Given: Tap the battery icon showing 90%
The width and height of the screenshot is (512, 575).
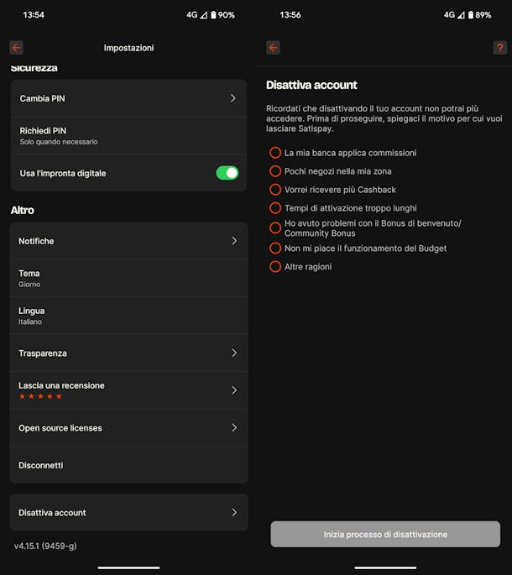Looking at the screenshot, I should click(212, 15).
